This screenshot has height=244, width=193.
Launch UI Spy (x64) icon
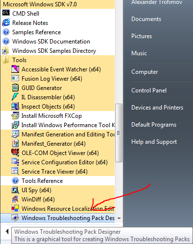click(x=15, y=190)
